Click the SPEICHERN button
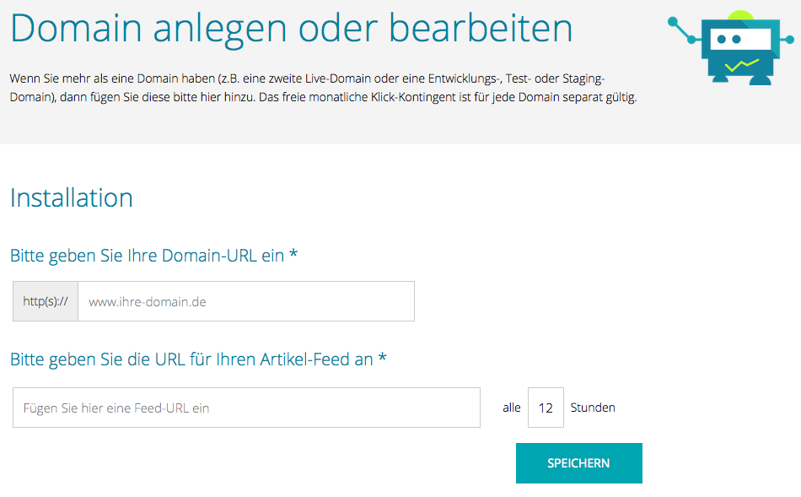This screenshot has height=497, width=801. (x=578, y=463)
